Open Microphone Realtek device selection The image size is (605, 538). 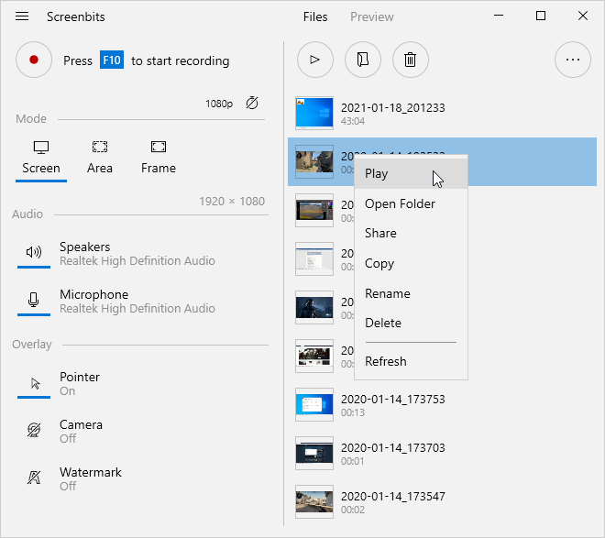pos(137,302)
